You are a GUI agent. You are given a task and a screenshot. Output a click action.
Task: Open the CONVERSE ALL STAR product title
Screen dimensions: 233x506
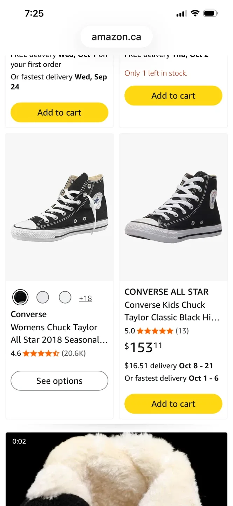166,292
